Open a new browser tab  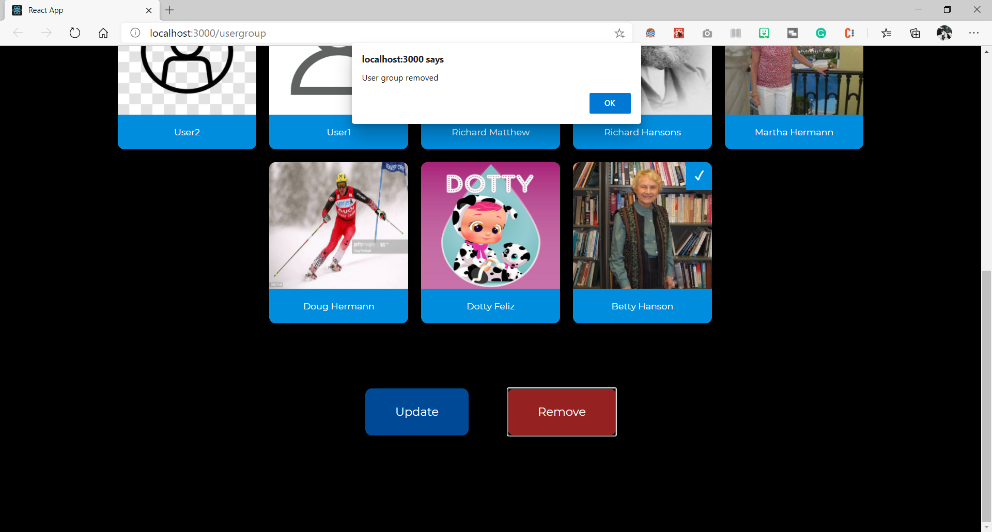coord(169,10)
